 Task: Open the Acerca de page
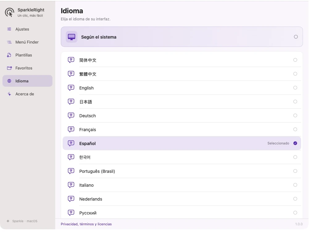click(27, 94)
